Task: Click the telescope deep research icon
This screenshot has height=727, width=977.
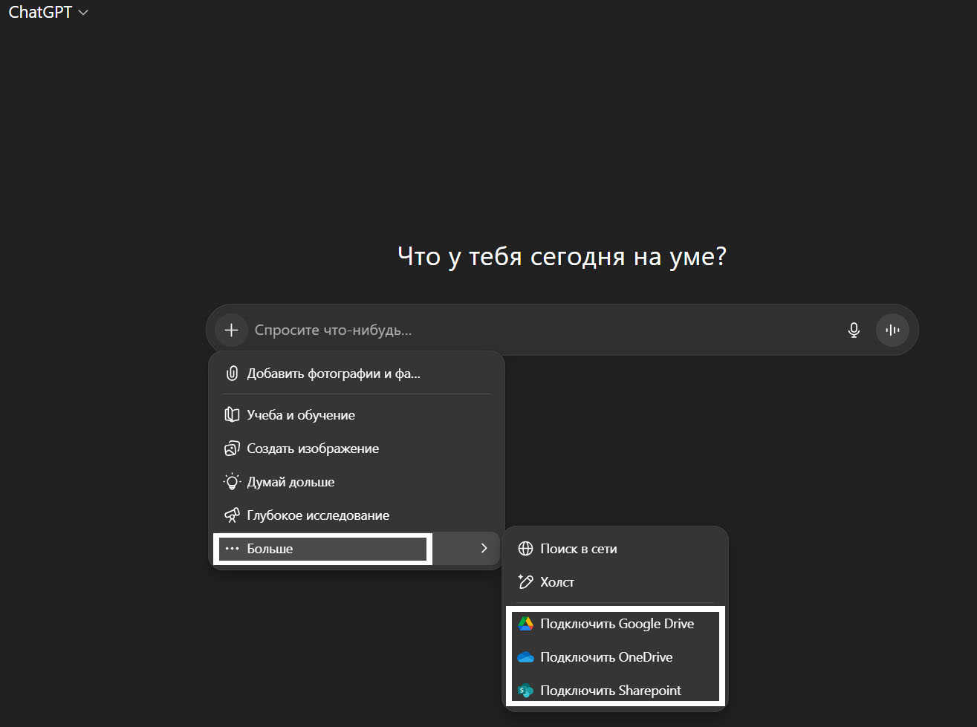Action: point(232,515)
